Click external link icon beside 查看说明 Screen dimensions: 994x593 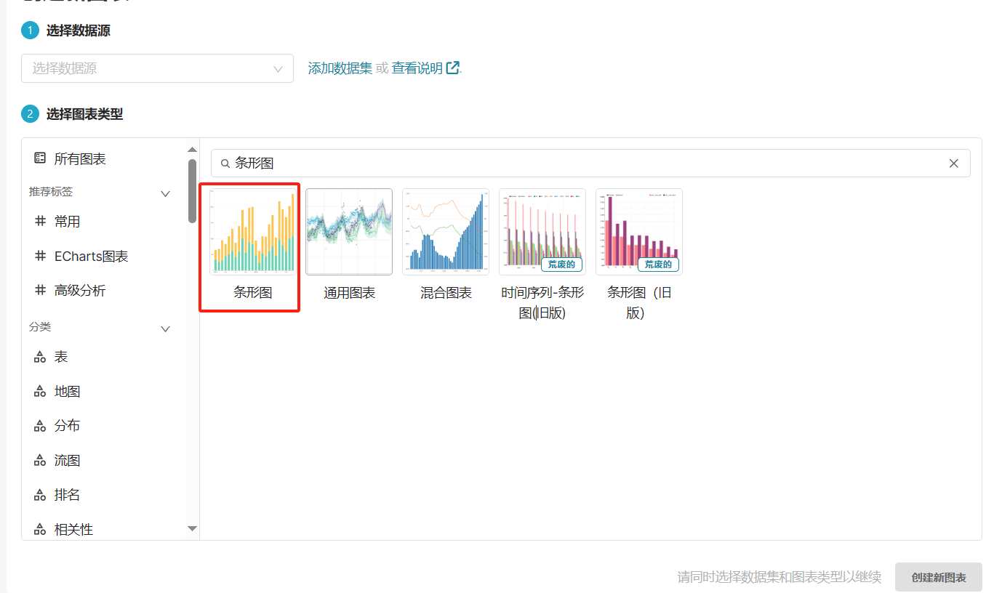click(x=453, y=68)
